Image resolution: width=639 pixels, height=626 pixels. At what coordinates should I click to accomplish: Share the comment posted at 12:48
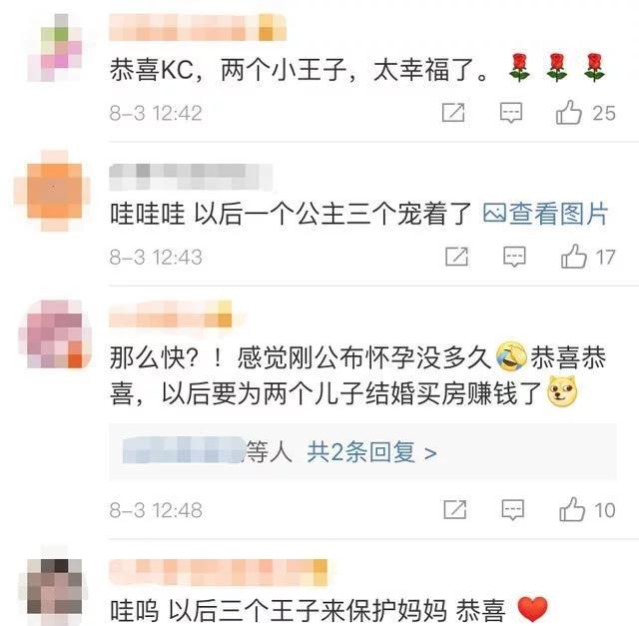click(x=455, y=509)
